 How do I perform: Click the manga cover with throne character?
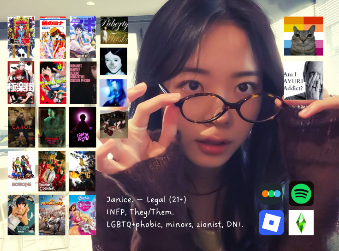21,37
